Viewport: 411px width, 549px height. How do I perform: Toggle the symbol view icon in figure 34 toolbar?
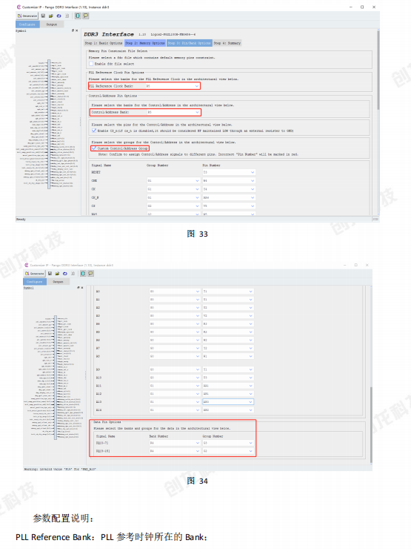click(83, 274)
